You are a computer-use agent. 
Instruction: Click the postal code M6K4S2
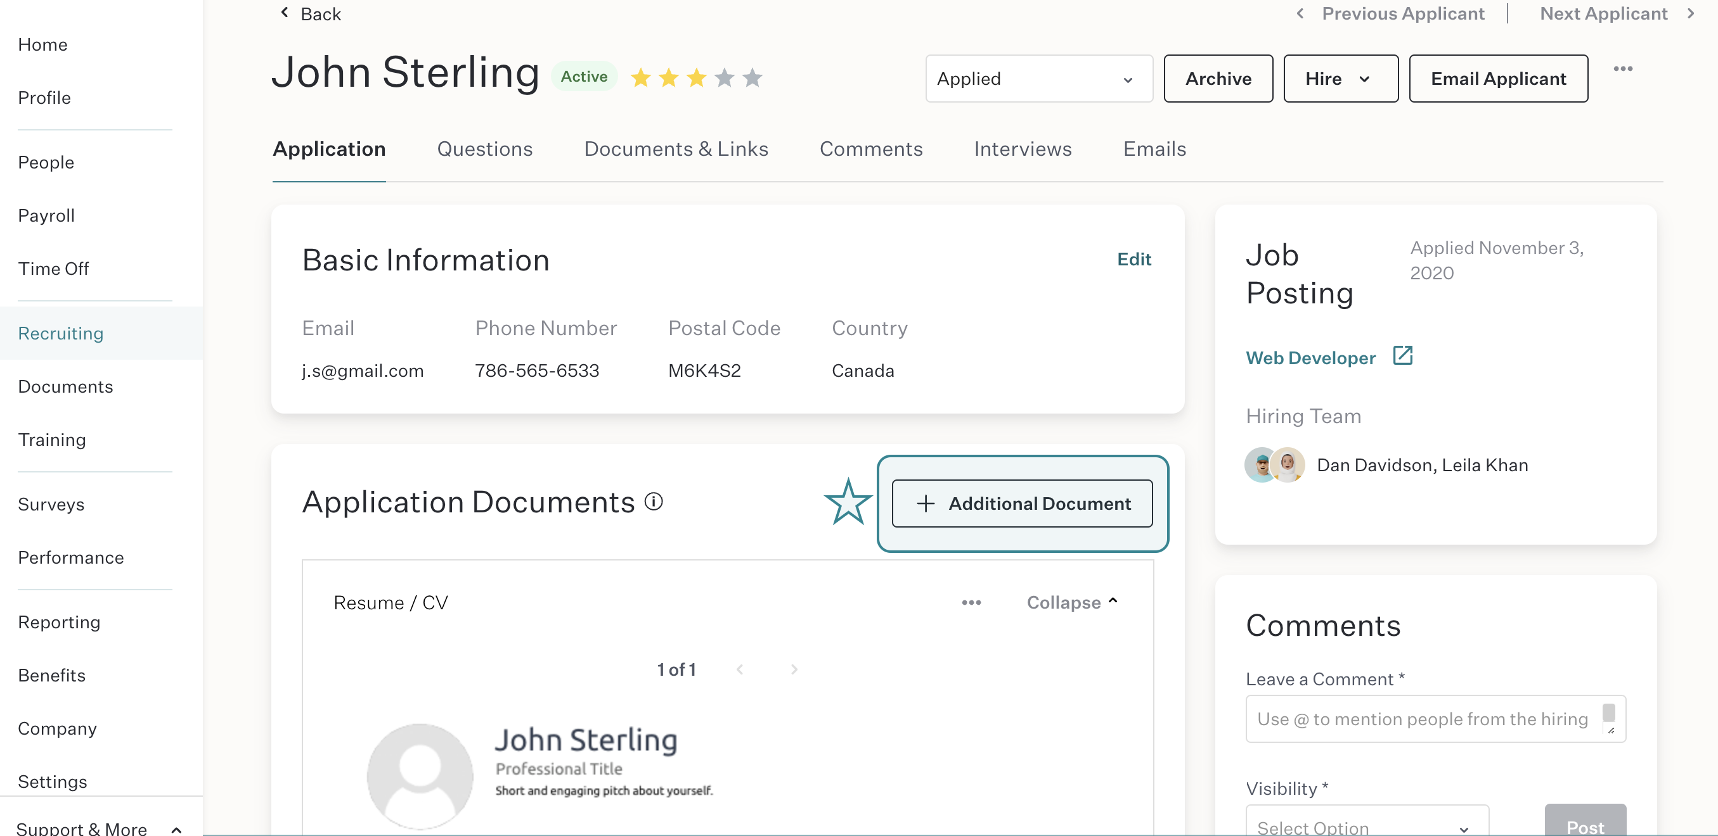click(x=705, y=371)
